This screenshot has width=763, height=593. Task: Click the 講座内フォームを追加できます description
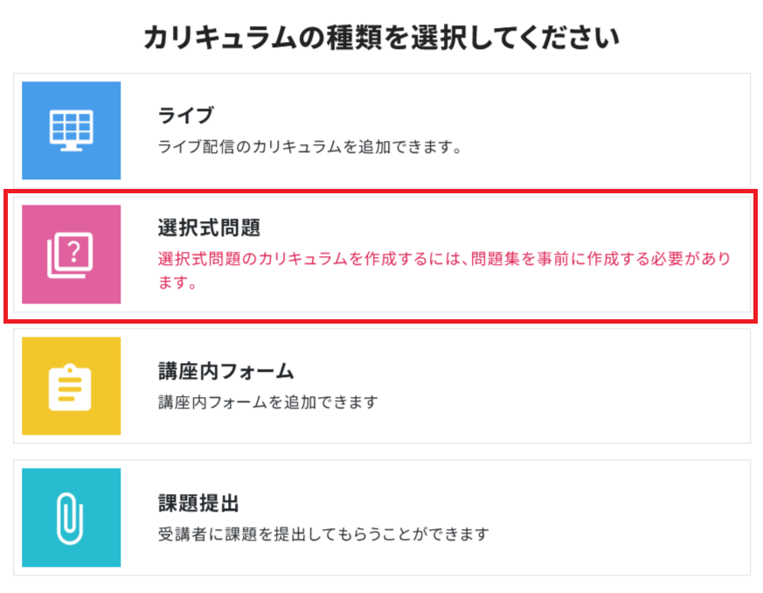267,402
